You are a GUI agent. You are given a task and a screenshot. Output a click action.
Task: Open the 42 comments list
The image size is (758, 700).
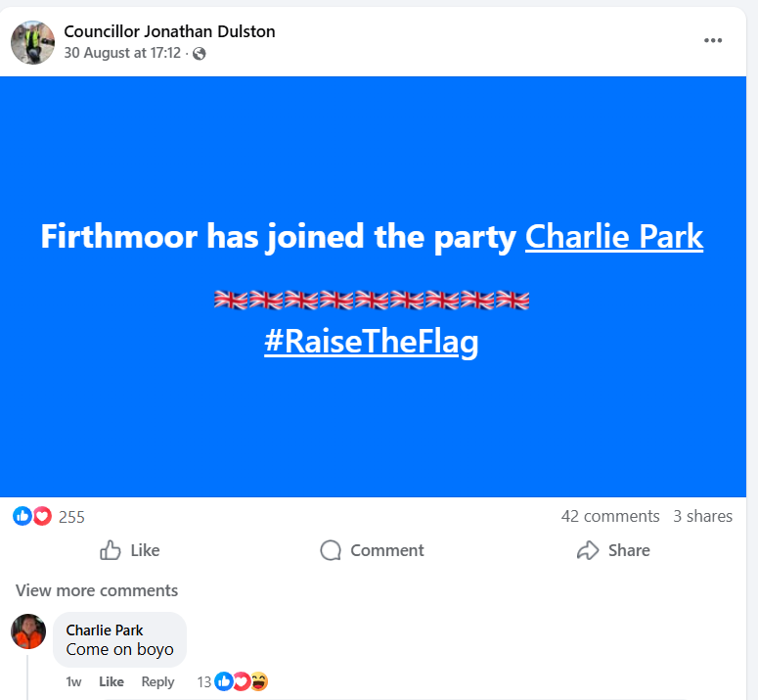[610, 516]
